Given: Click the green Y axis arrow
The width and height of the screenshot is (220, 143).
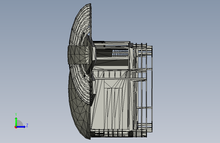Looking at the screenshot, I should [16, 122].
